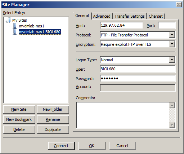Select the mvdmlab-nas1 site entry
This screenshot has width=184, height=154.
(32, 26)
